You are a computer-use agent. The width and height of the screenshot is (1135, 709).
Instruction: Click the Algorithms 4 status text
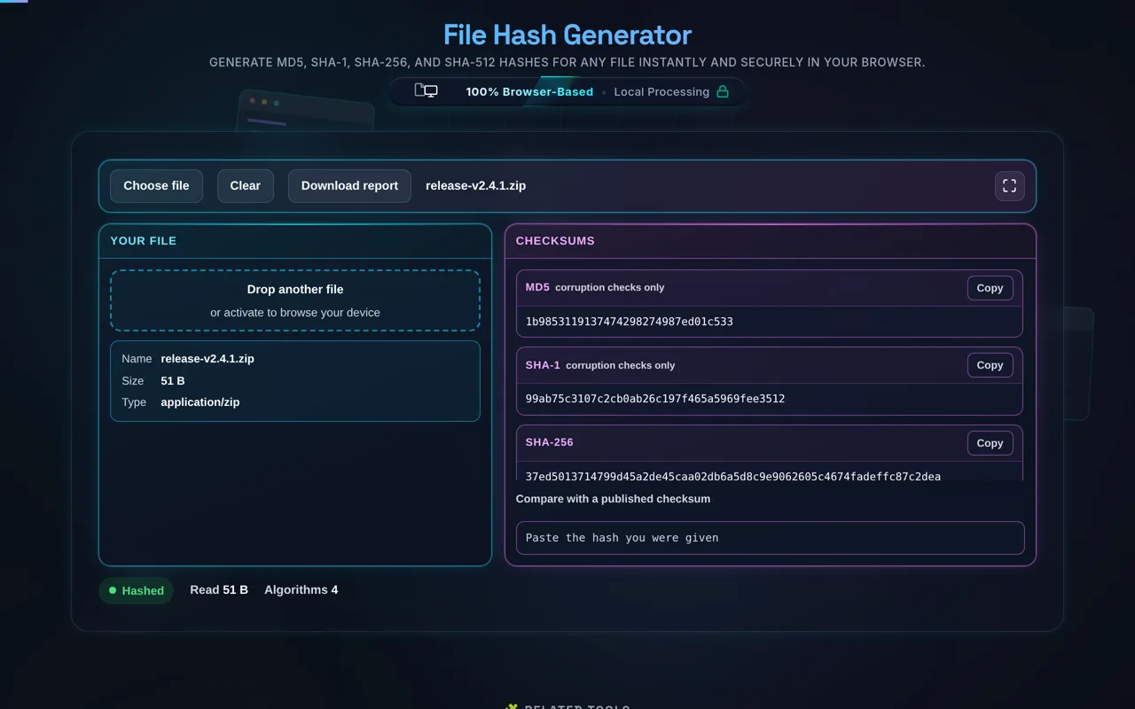pos(301,590)
